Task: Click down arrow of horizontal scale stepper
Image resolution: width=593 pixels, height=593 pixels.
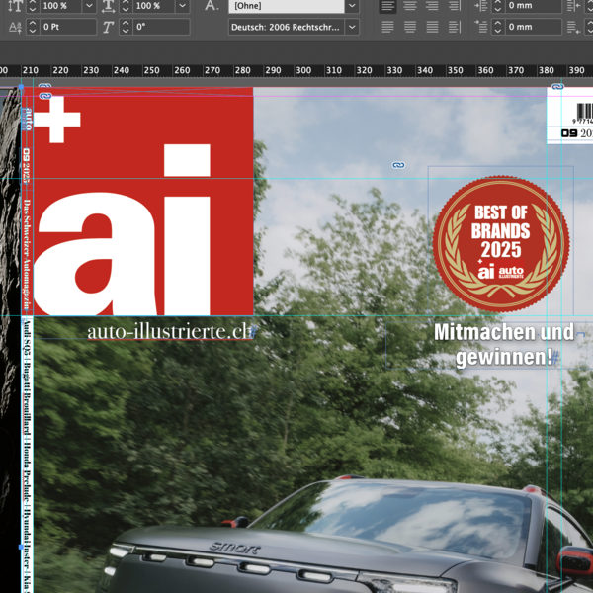Action: (126, 10)
